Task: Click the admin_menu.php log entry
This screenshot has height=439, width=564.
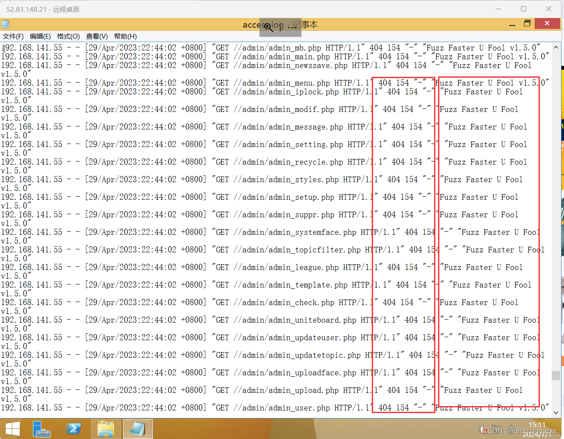Action: point(275,83)
